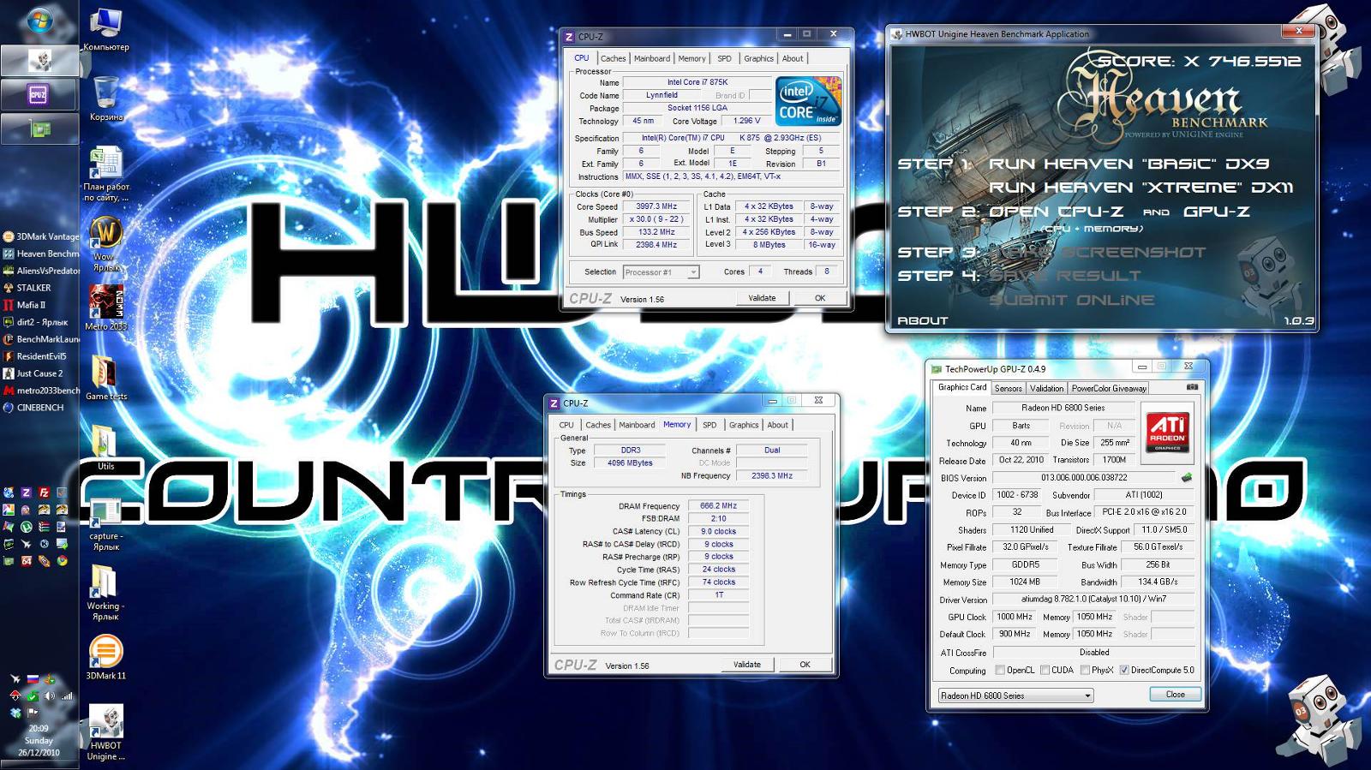The width and height of the screenshot is (1371, 770).
Task: Click OPEN CPU-Z in the Heaven app
Action: coord(1056,212)
